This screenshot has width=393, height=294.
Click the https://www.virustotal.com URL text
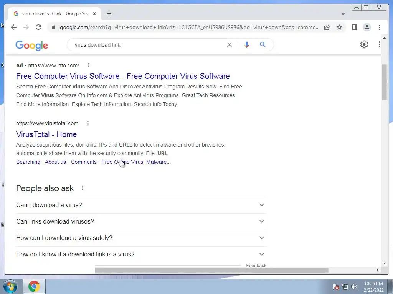click(47, 123)
